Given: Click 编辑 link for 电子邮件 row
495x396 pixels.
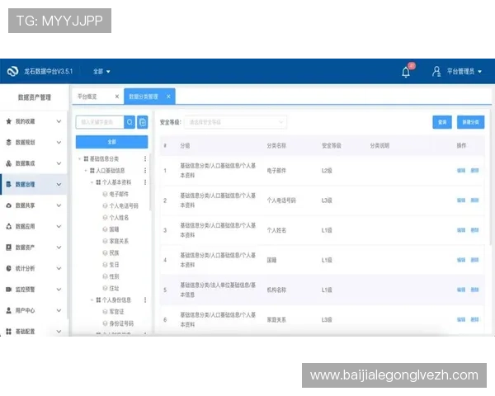Looking at the screenshot, I should [x=460, y=172].
